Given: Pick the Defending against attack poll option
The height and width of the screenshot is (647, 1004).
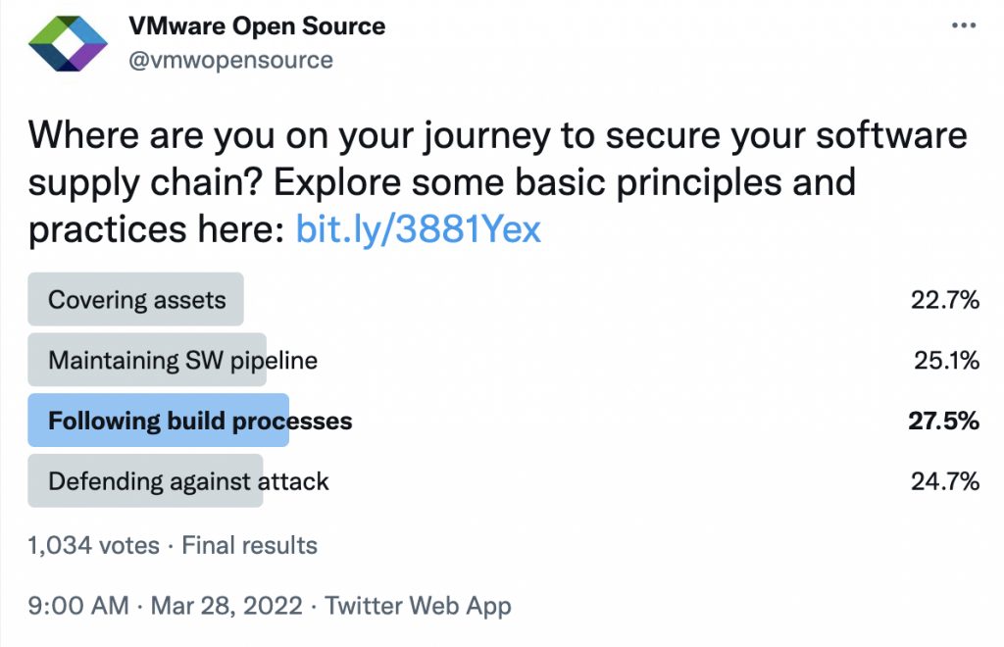Looking at the screenshot, I should point(188,481).
